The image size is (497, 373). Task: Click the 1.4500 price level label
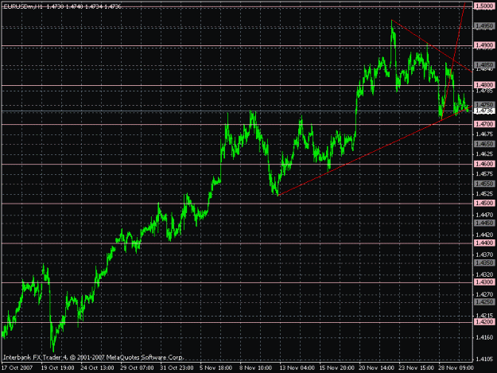484,203
